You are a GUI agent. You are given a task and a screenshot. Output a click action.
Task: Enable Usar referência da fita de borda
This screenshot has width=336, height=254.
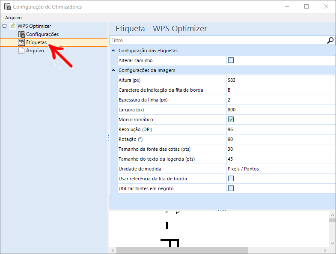[x=231, y=179]
